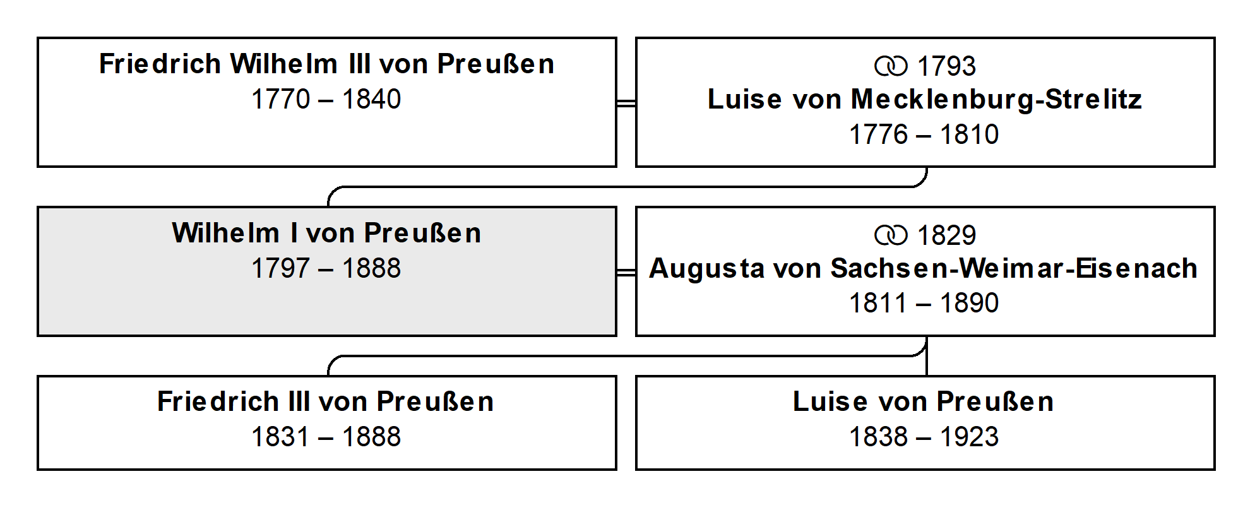The width and height of the screenshot is (1255, 510).
Task: Select Friedrich III von Preußen name
Action: (326, 401)
